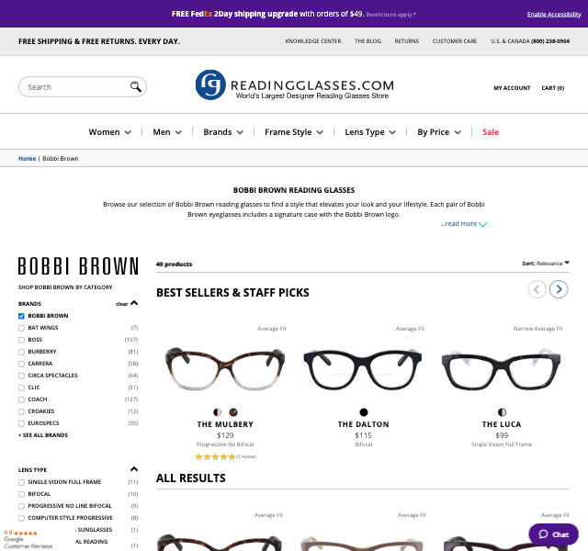Open the Brands dropdown menu

[223, 132]
